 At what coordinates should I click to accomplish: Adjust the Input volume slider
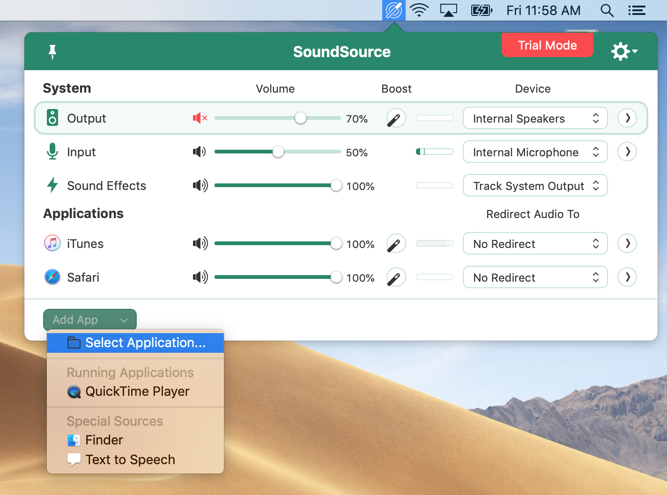pyautogui.click(x=277, y=152)
